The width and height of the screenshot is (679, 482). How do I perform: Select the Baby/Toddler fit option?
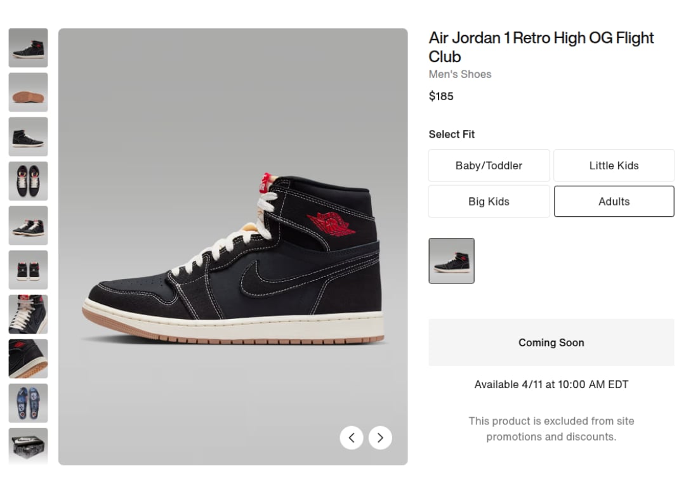click(x=489, y=166)
